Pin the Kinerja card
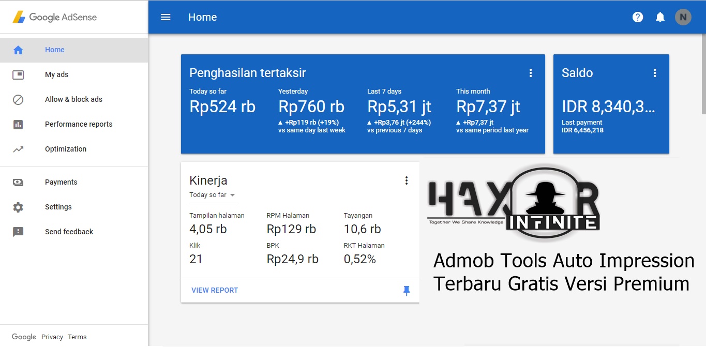 click(x=407, y=291)
